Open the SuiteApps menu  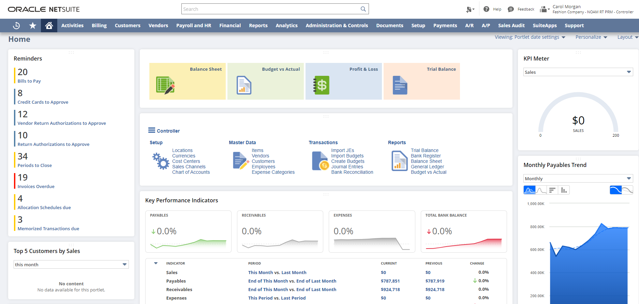point(545,26)
